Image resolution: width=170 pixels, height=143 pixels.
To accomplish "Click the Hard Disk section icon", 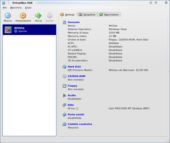I will [x=64, y=67].
